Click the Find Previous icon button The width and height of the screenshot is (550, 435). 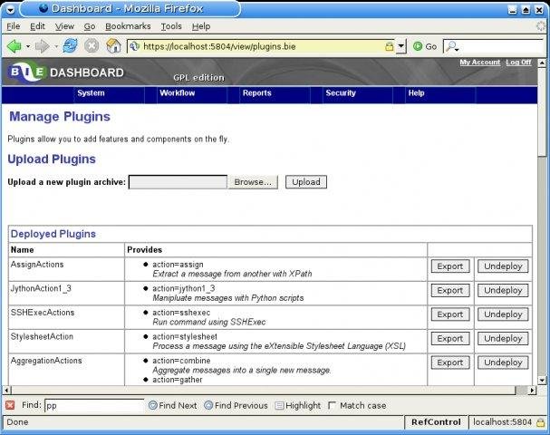pos(209,405)
